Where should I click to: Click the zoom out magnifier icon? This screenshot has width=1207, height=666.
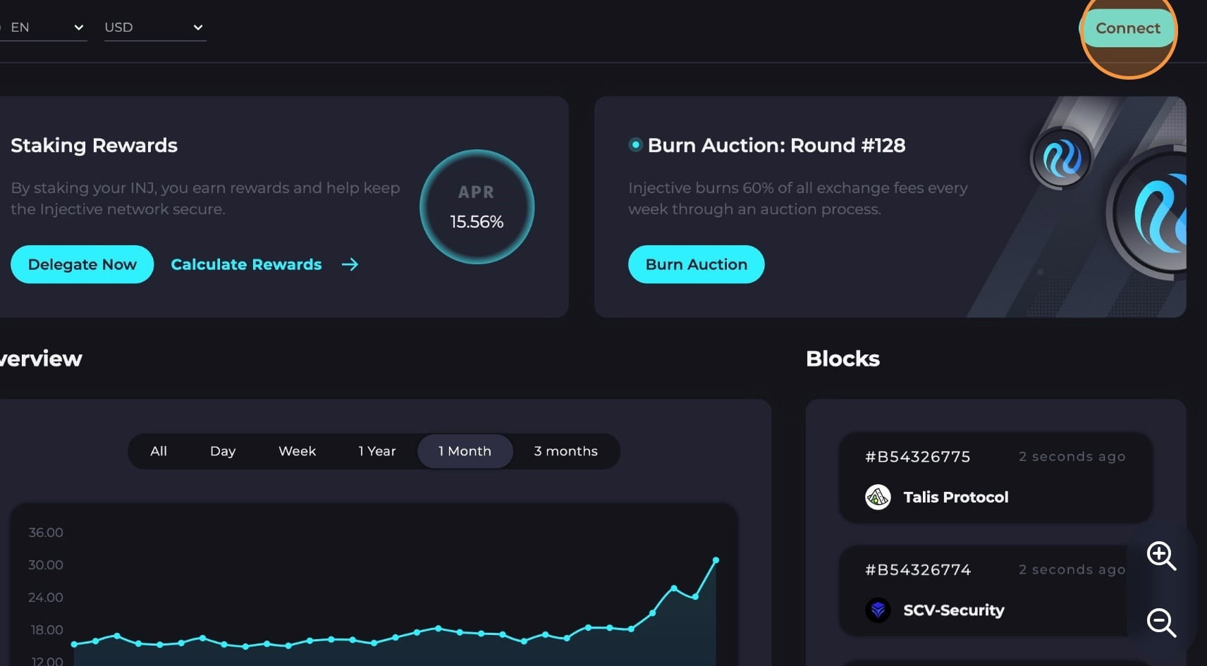(1160, 622)
